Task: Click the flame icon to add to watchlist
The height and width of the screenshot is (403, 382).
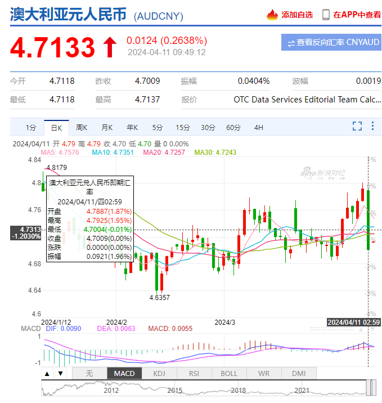Action: (x=272, y=15)
